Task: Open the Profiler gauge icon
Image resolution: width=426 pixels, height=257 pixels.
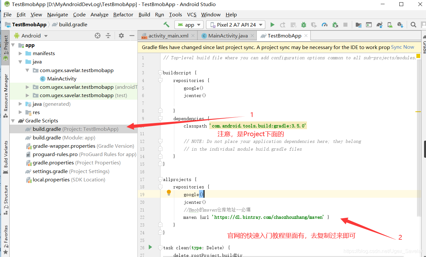Action: point(325,25)
